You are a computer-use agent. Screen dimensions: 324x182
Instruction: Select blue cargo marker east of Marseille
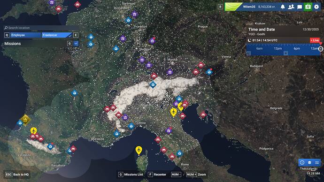pos(116,134)
